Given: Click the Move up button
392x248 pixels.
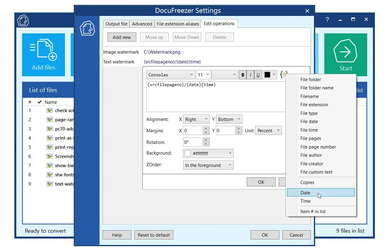Looking at the screenshot, I should (x=154, y=37).
